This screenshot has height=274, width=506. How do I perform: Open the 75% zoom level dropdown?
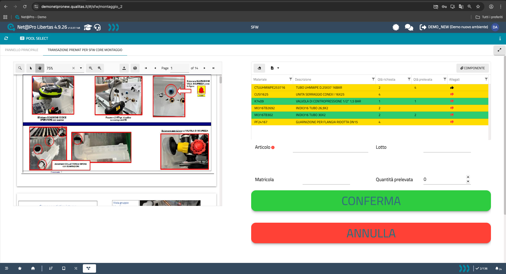click(x=81, y=68)
